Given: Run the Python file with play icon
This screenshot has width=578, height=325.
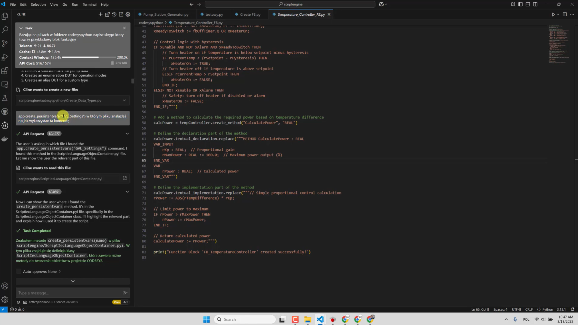Looking at the screenshot, I should pyautogui.click(x=553, y=14).
